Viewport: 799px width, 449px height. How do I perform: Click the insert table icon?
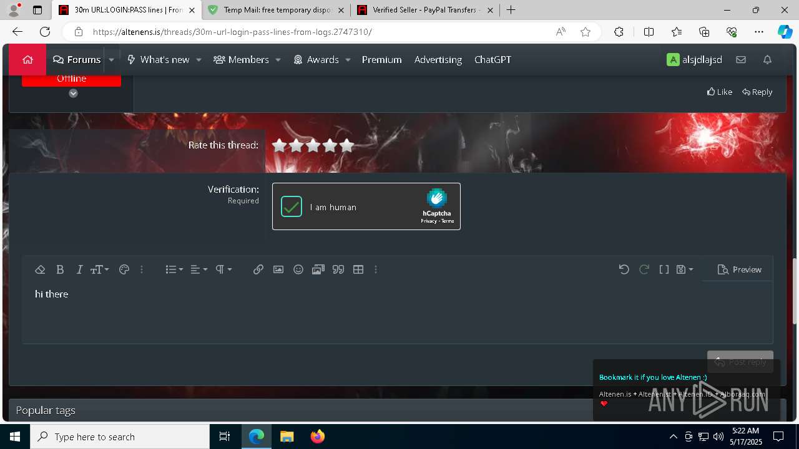[358, 269]
